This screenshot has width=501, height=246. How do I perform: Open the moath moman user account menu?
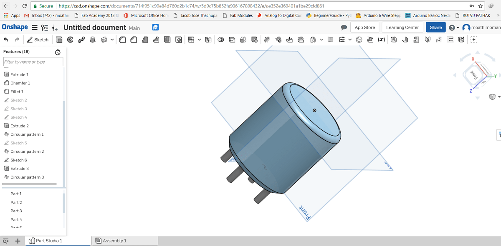coord(481,27)
